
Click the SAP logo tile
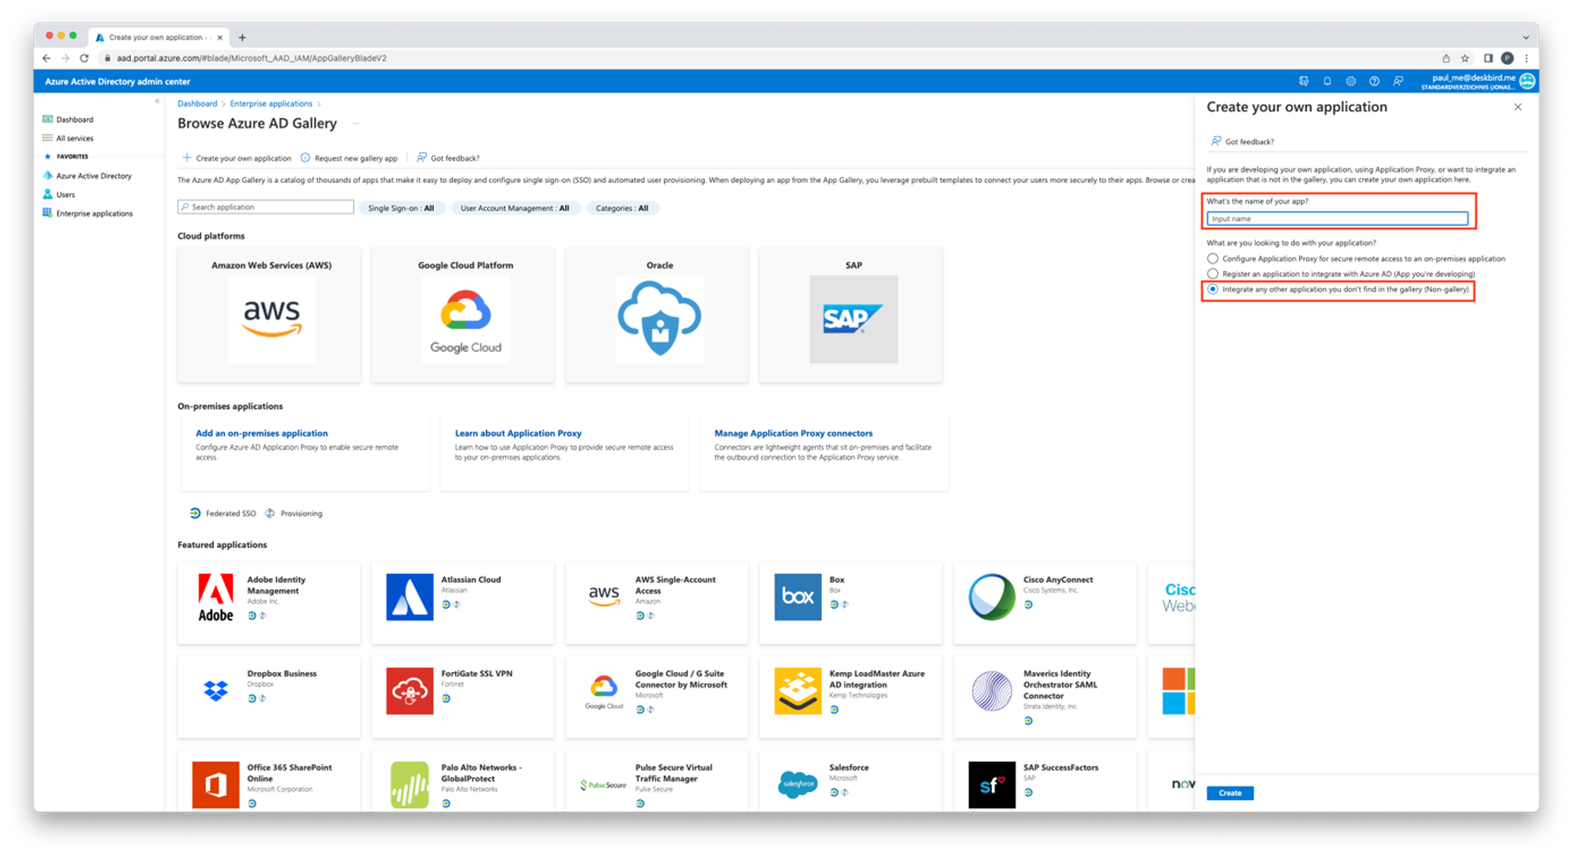coord(854,319)
